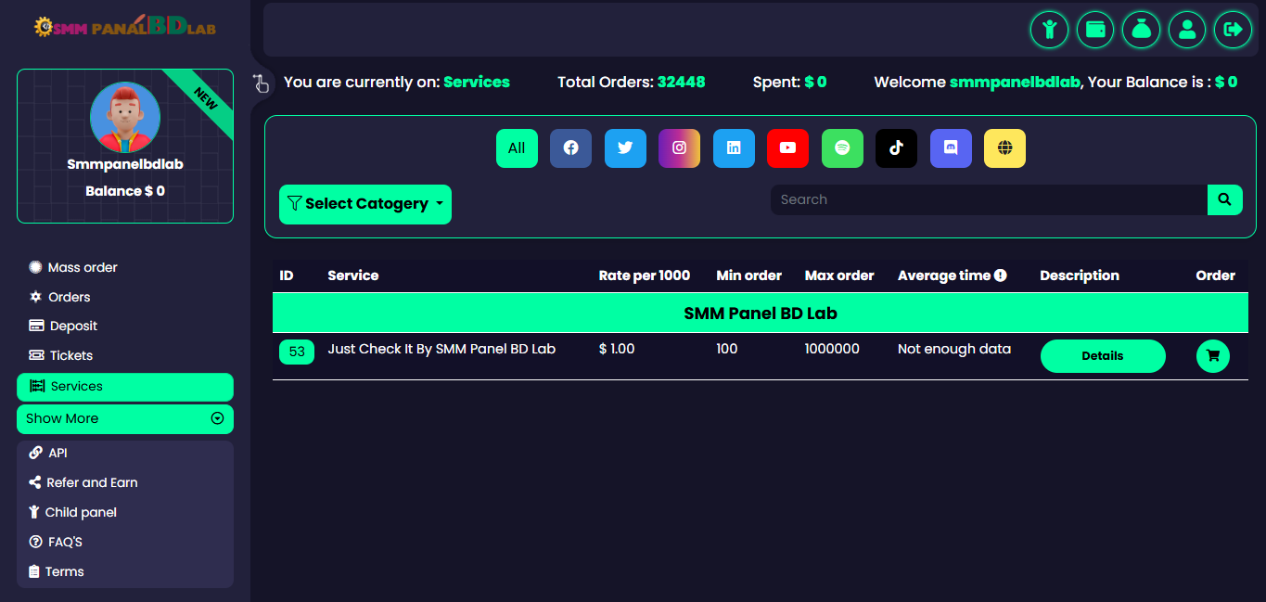Open Mass order from sidebar
The image size is (1266, 602).
click(83, 267)
